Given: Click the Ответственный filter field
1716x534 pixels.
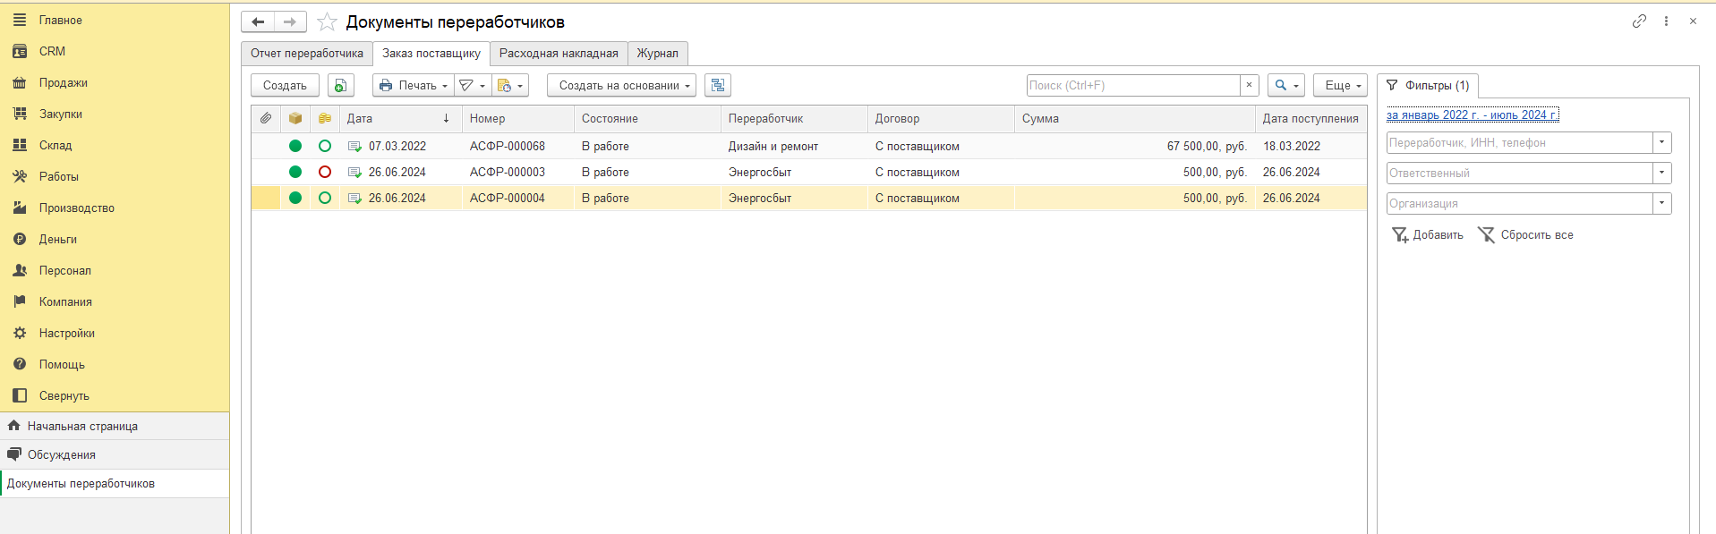Looking at the screenshot, I should 1519,173.
